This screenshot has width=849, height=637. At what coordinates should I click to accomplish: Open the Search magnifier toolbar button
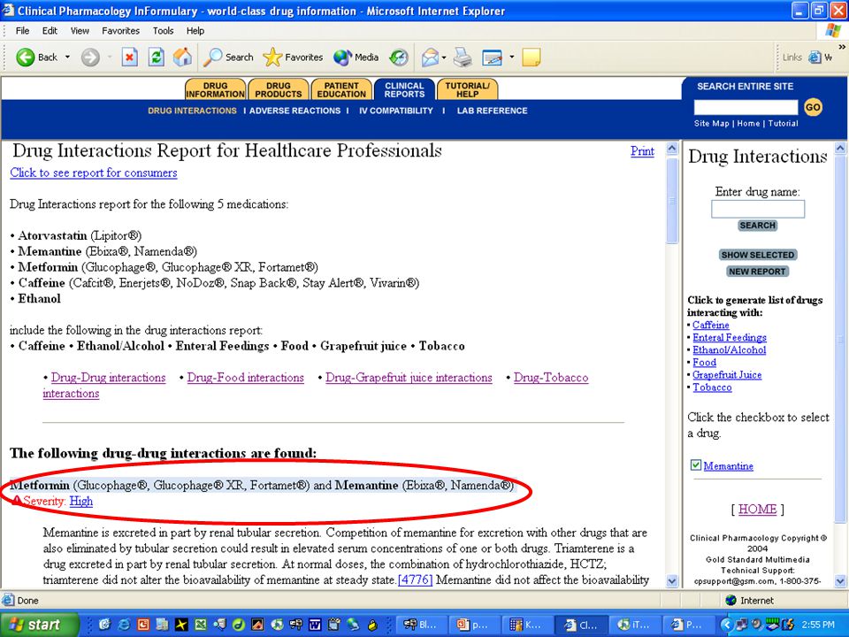(228, 57)
